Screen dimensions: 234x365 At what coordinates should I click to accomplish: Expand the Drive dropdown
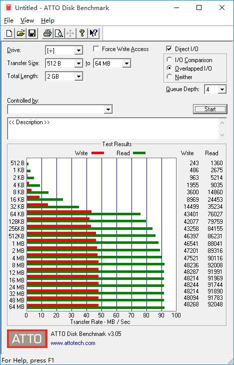pos(78,50)
